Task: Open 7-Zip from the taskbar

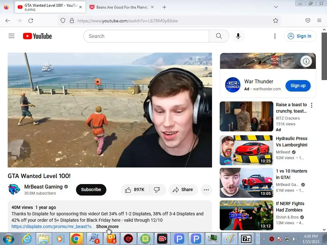Action: [246, 239]
